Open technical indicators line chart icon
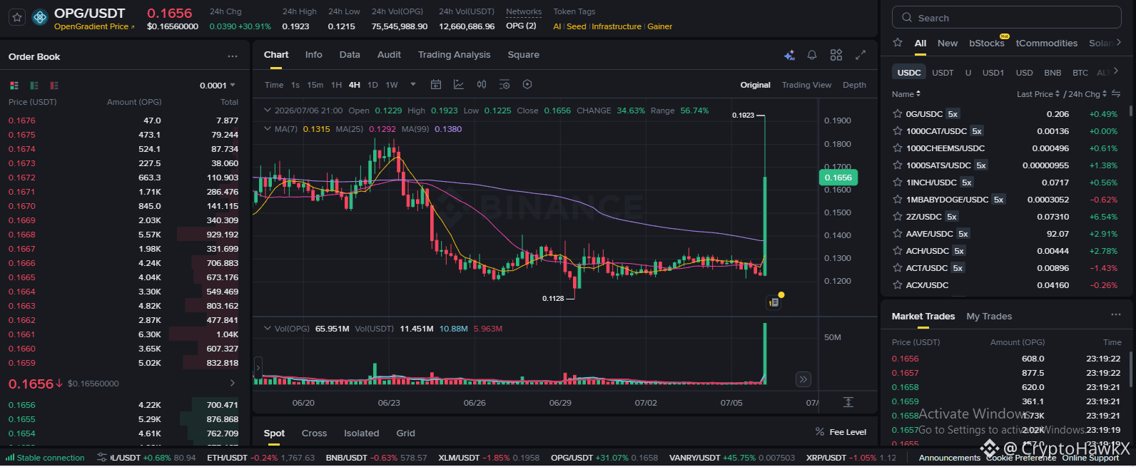This screenshot has width=1136, height=467. click(459, 85)
